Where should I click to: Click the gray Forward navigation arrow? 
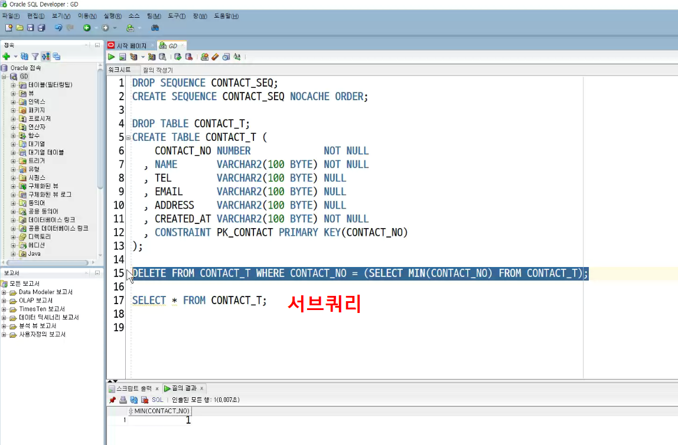(x=105, y=28)
